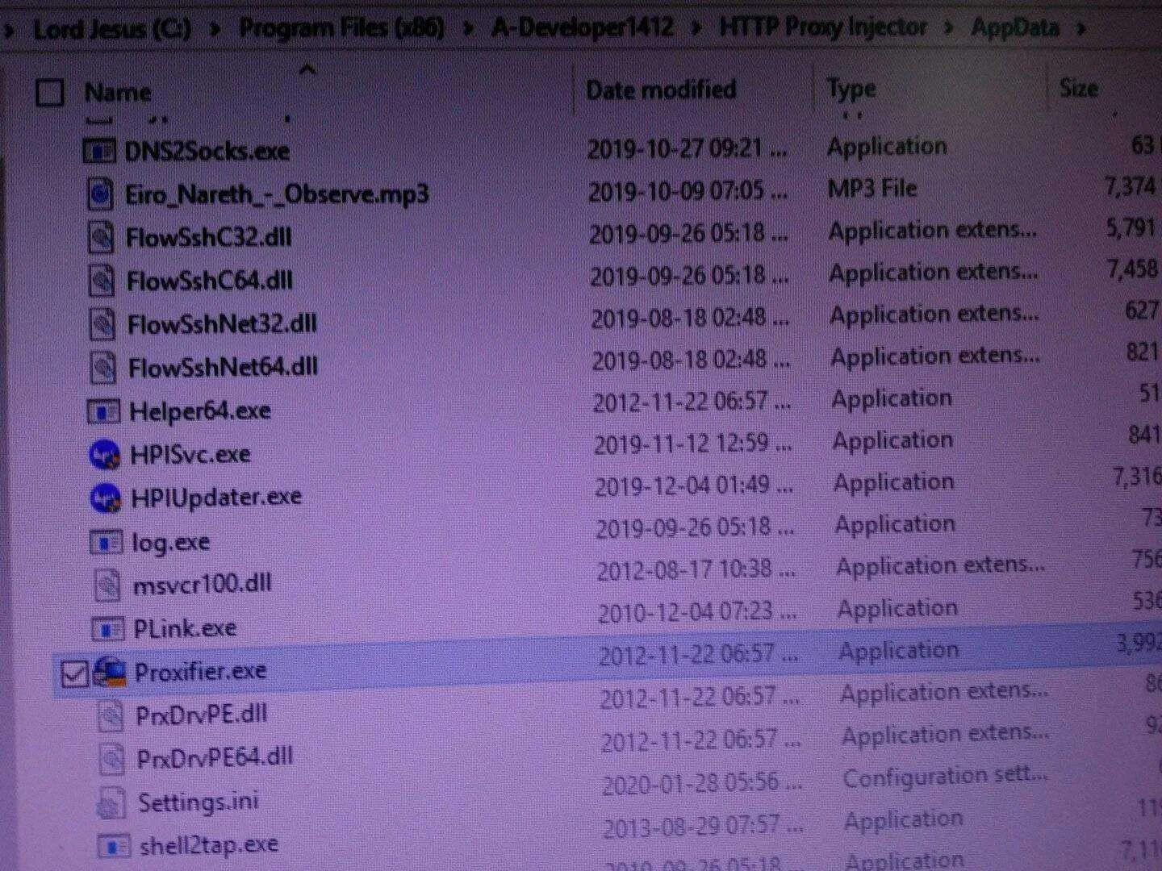
Task: Go to Program Files (x86) in address bar
Action: pos(341,28)
